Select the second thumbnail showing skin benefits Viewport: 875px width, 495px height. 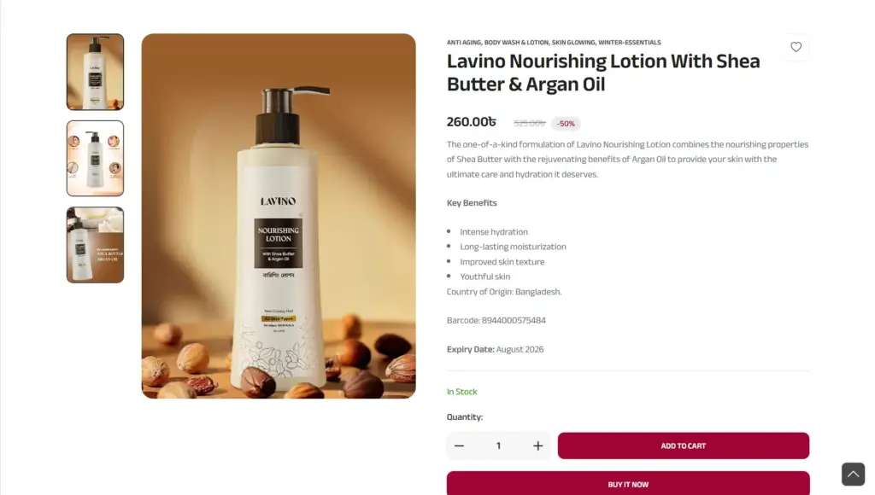[96, 158]
